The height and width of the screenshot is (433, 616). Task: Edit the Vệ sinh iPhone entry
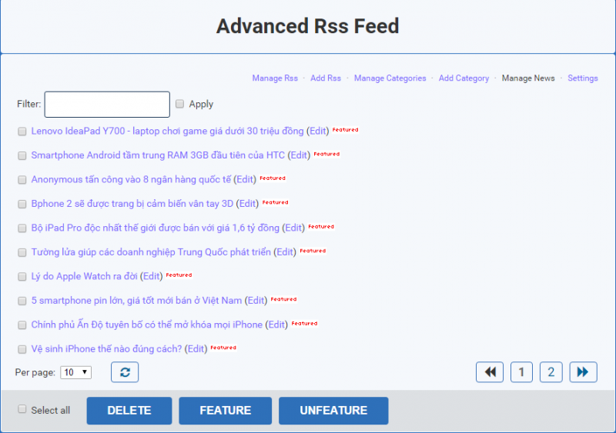[x=196, y=349]
